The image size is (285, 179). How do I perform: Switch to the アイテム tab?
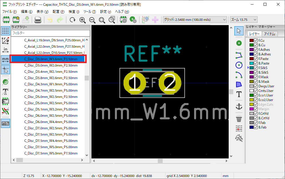pos(270,34)
